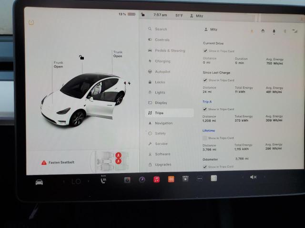The width and height of the screenshot is (305, 228).
Task: Open the white app icon next to launcher
Action: pyautogui.click(x=214, y=178)
